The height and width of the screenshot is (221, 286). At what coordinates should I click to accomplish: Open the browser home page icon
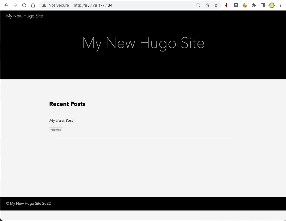(x=33, y=5)
